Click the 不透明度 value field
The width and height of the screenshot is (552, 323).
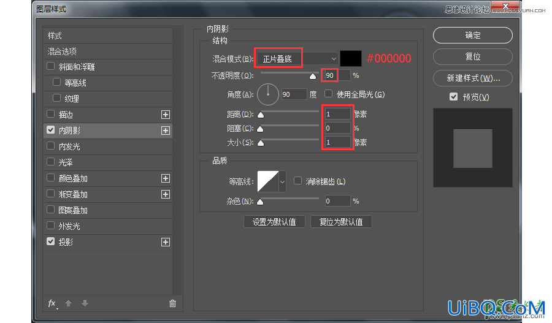[x=337, y=75]
